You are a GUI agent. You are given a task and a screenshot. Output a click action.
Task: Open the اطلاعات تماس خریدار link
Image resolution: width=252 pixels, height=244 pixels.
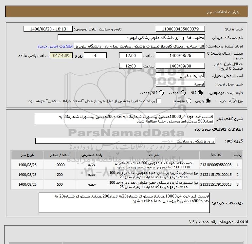[55, 46]
